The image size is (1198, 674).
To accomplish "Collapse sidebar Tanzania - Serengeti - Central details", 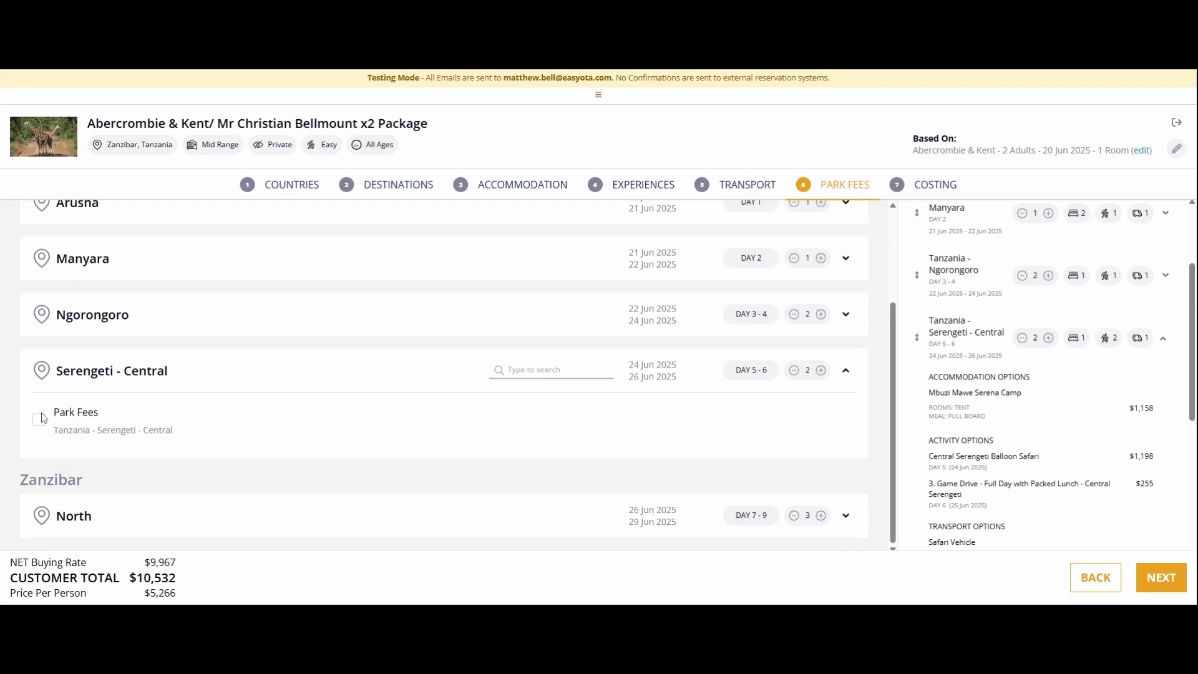I will [1163, 338].
